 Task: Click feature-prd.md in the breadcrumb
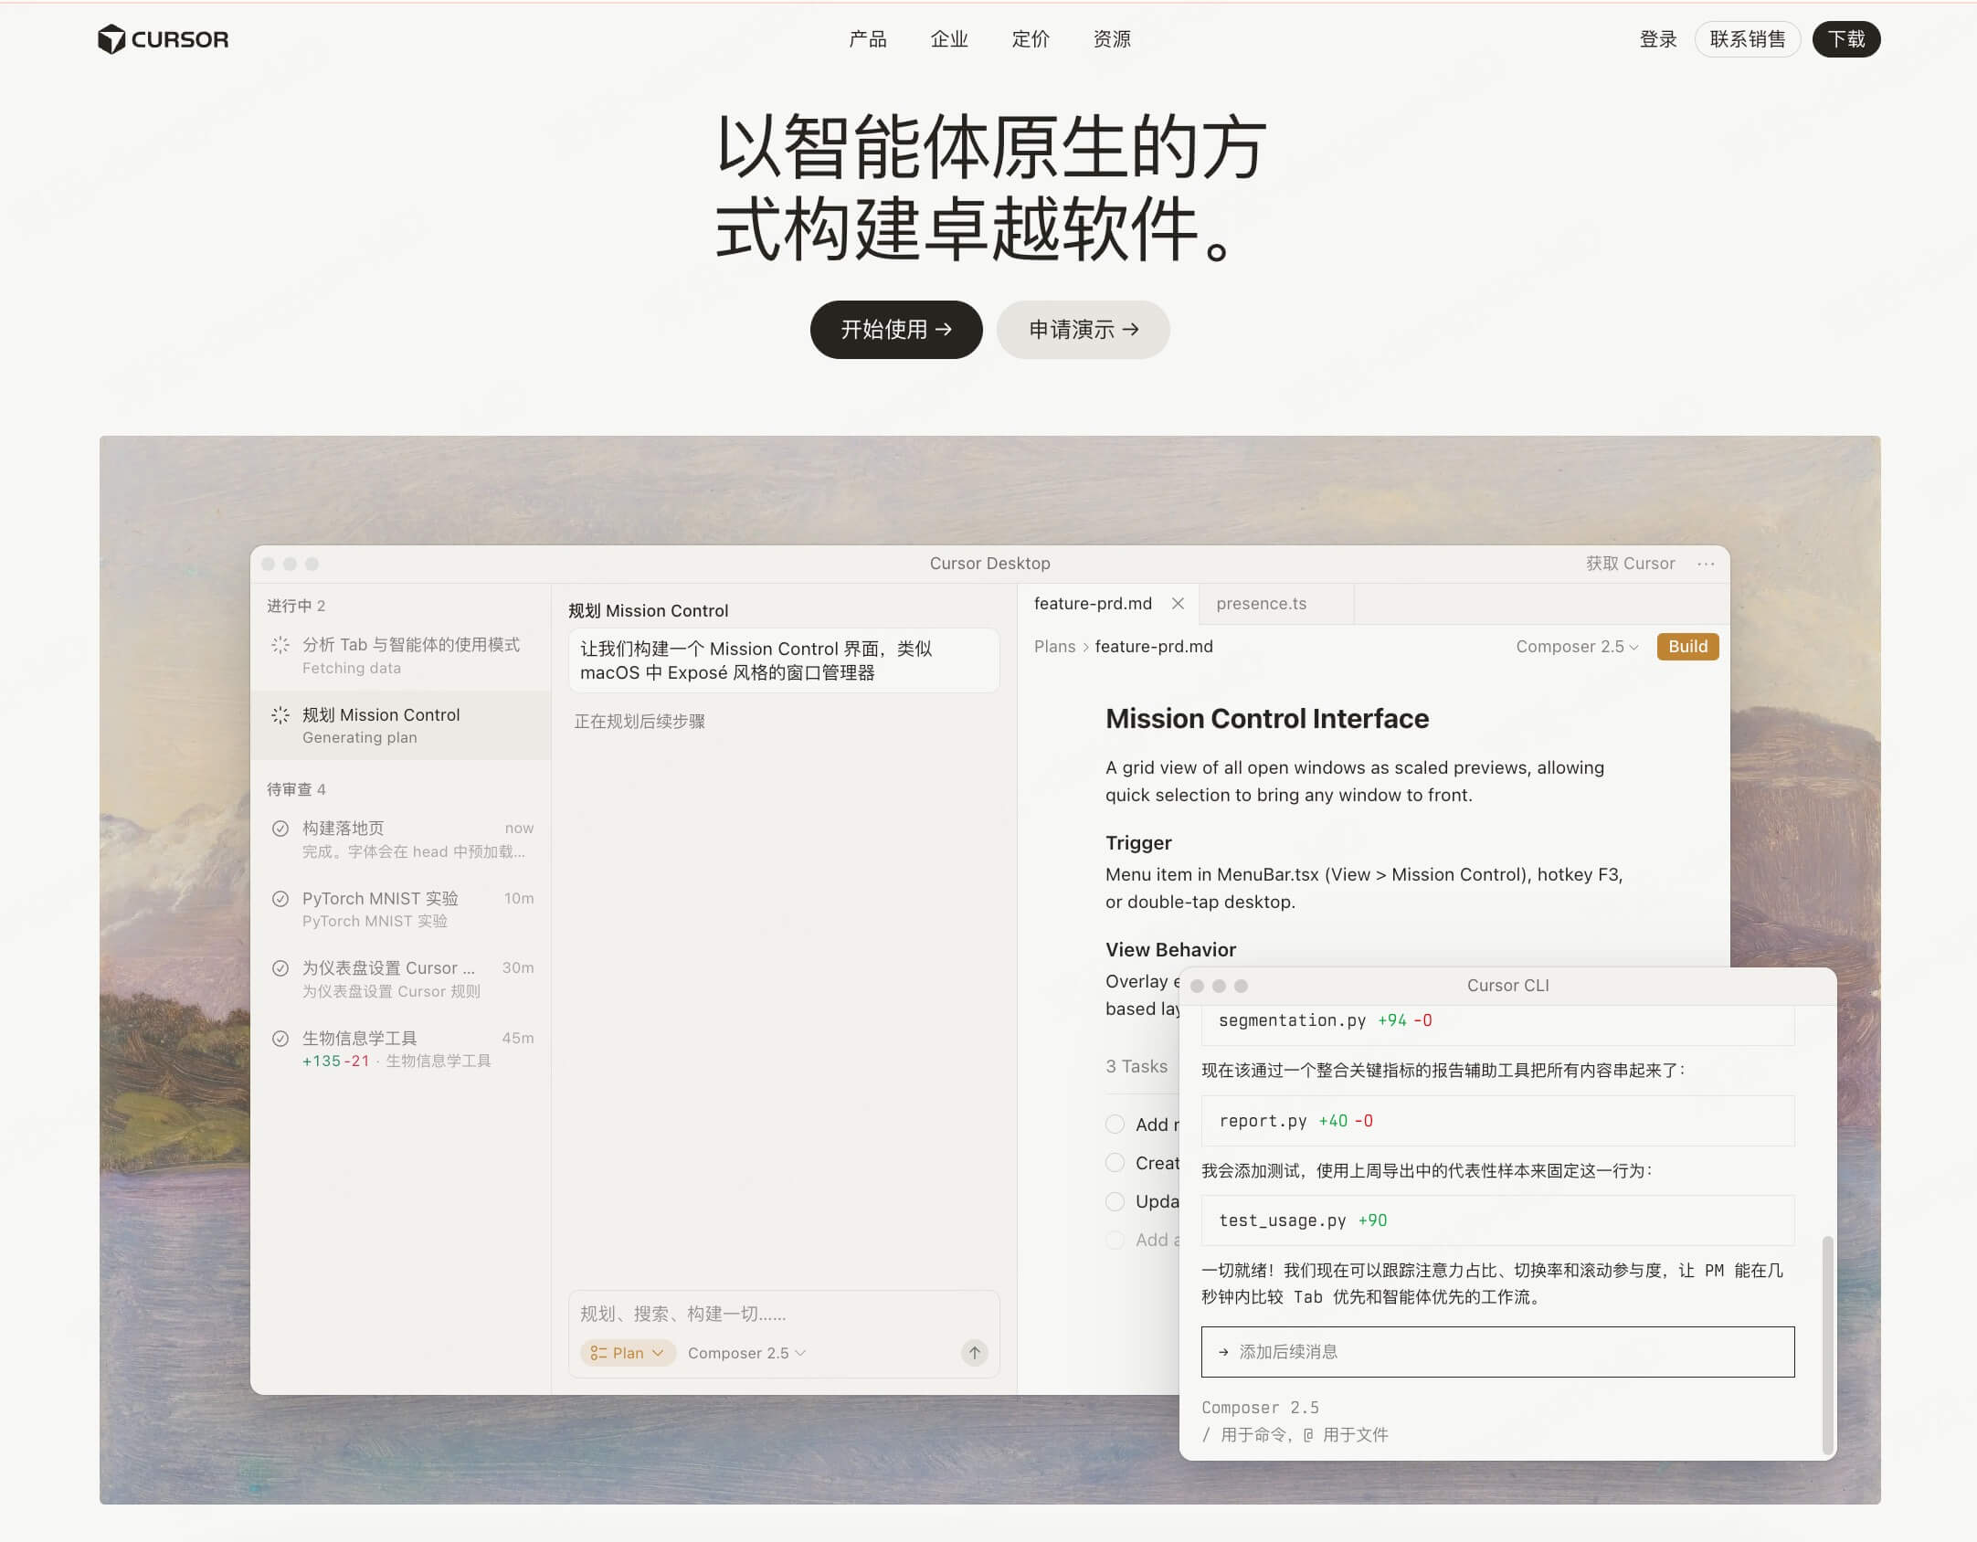tap(1154, 647)
